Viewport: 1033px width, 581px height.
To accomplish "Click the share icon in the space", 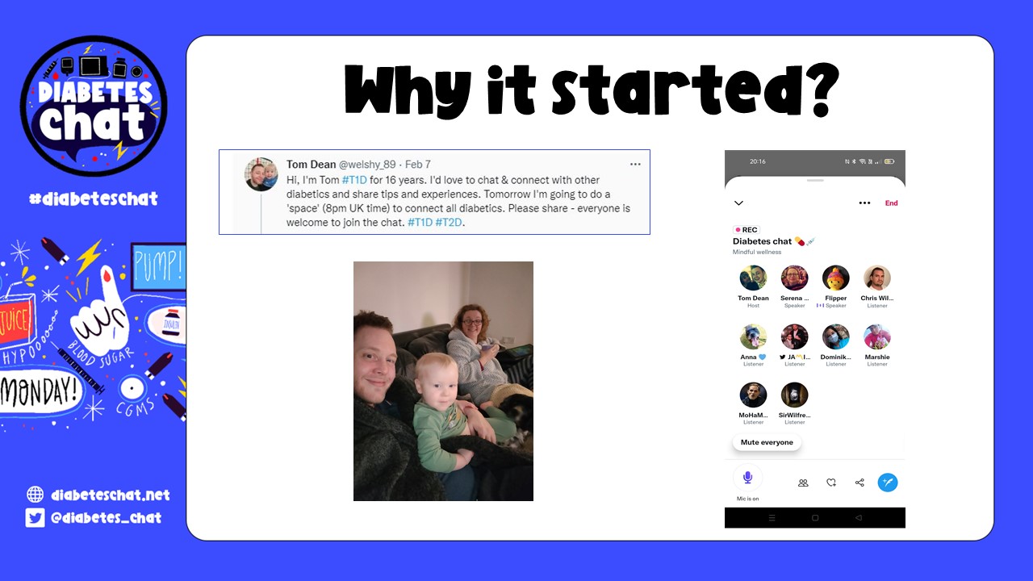I will point(859,483).
